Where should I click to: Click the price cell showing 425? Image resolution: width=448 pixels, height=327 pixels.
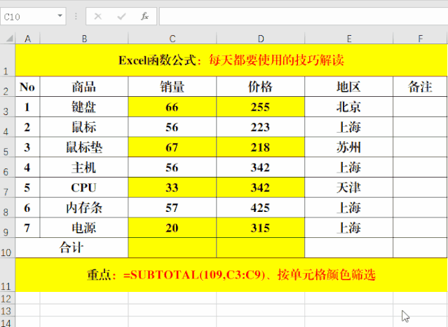(261, 208)
